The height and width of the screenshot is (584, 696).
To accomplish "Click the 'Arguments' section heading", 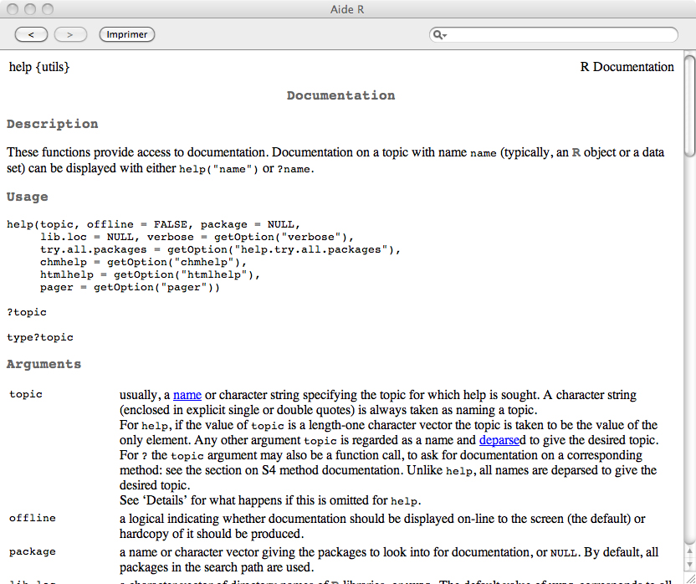I will click(43, 364).
